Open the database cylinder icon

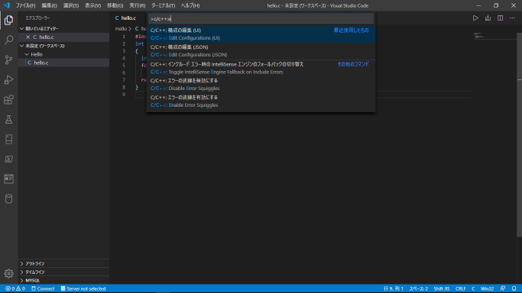tap(8, 198)
